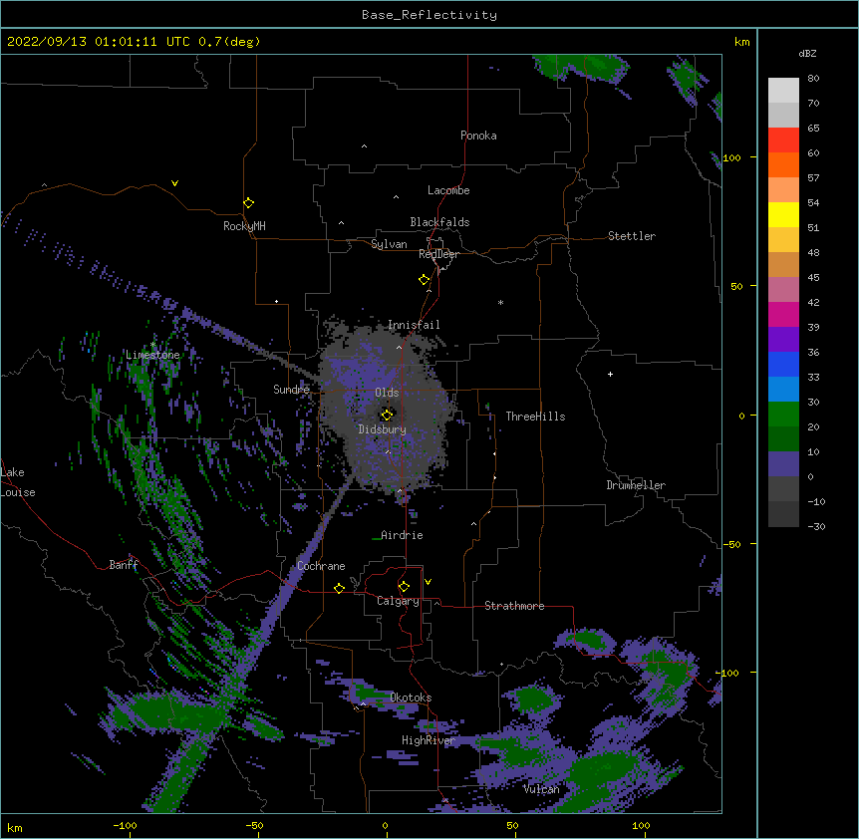Click the -100 km tick on bottom axis

[125, 825]
